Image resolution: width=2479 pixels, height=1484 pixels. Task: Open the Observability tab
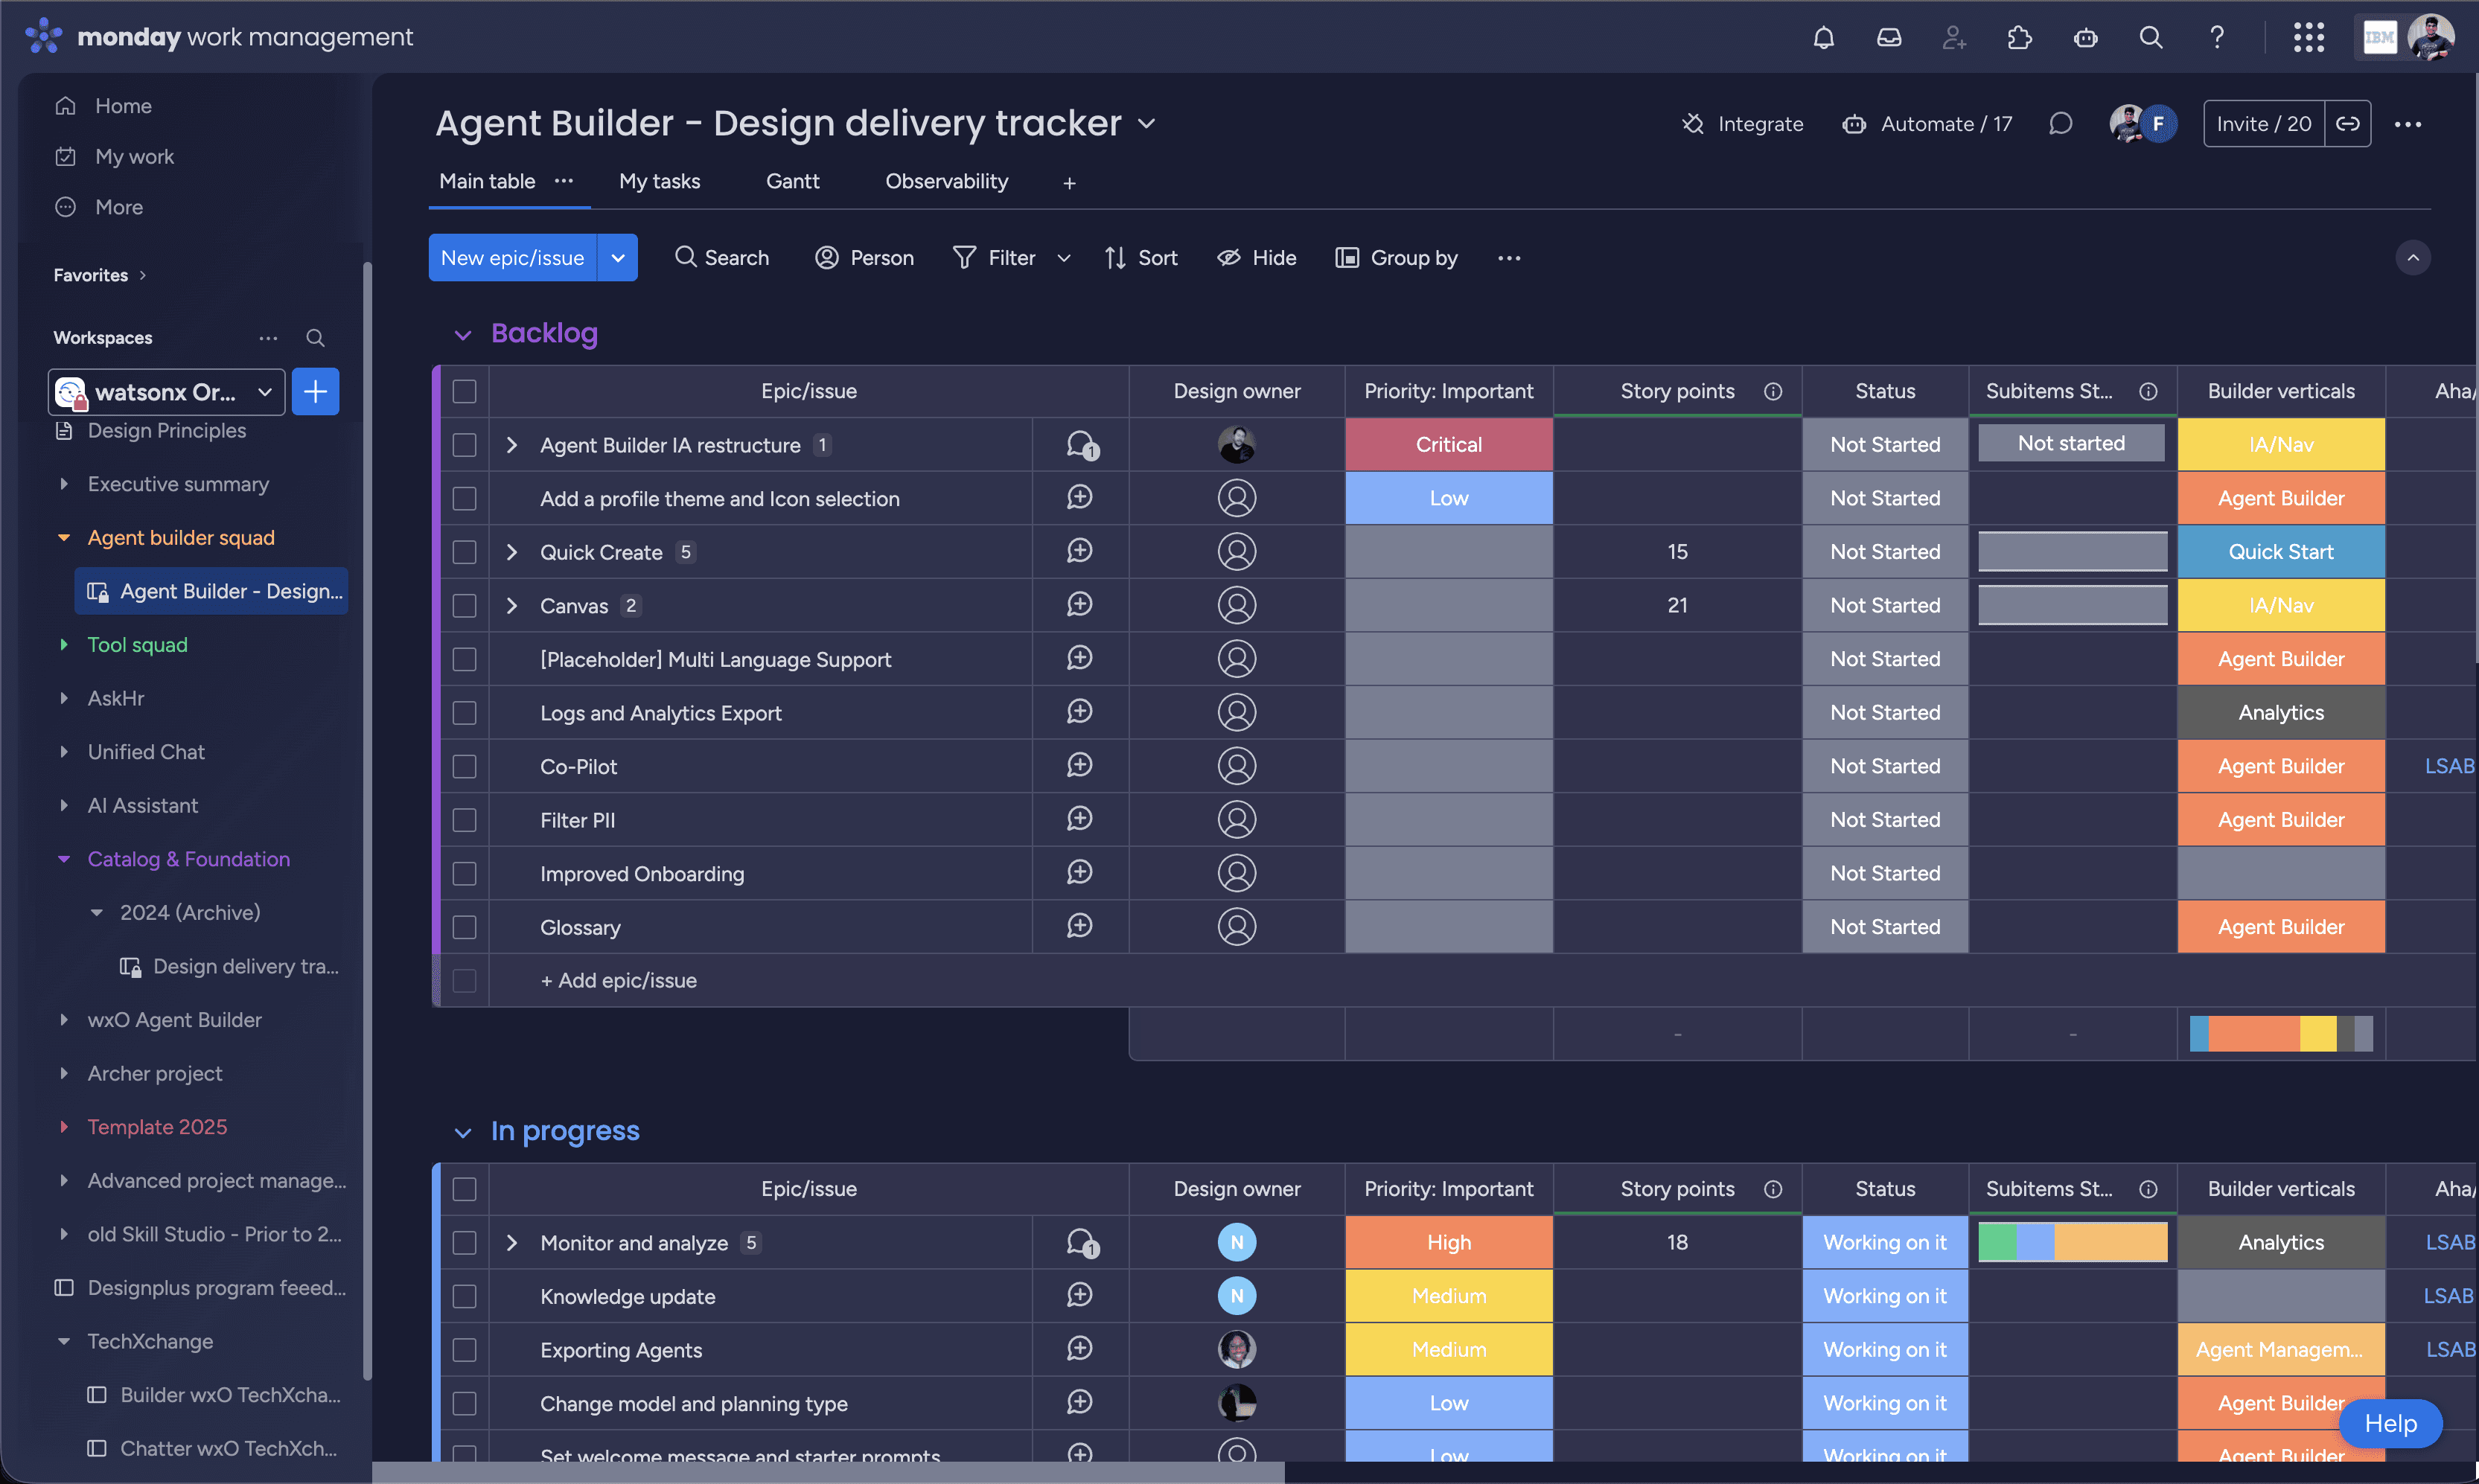pos(946,182)
